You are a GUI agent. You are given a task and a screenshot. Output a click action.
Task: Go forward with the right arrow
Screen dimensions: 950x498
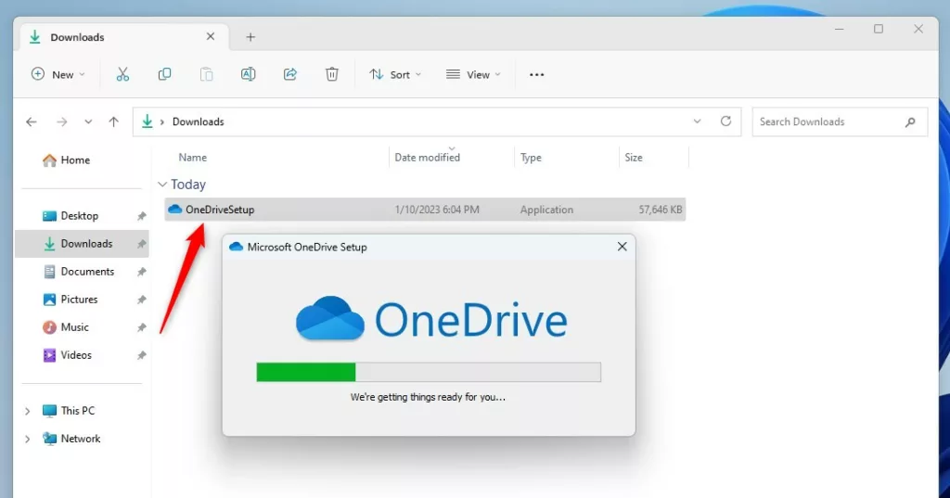pos(62,121)
